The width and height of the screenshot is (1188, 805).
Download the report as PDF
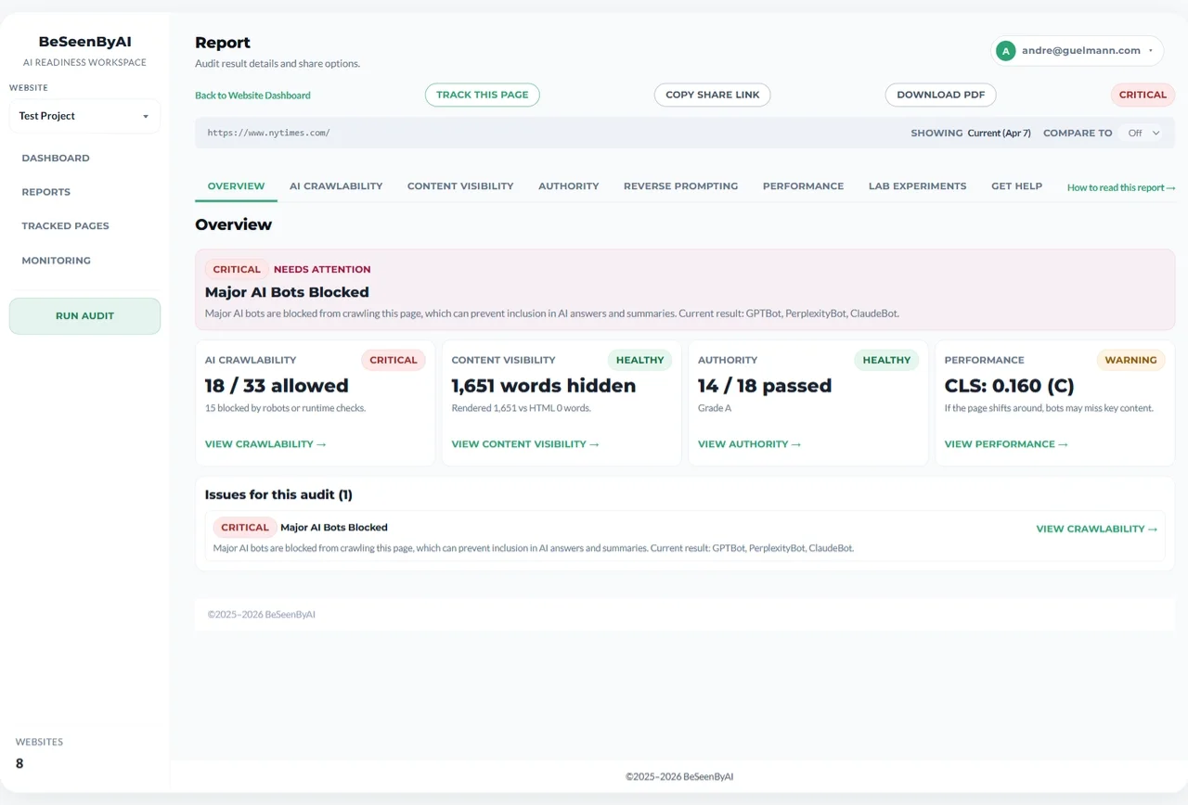click(x=941, y=95)
